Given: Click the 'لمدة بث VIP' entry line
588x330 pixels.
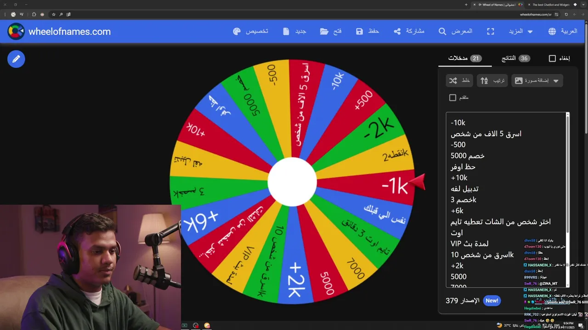Looking at the screenshot, I should (x=469, y=244).
